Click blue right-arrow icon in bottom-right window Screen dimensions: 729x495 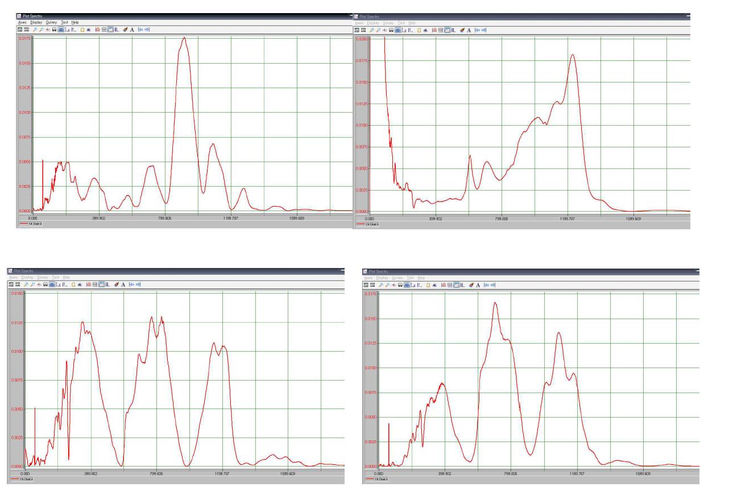493,285
